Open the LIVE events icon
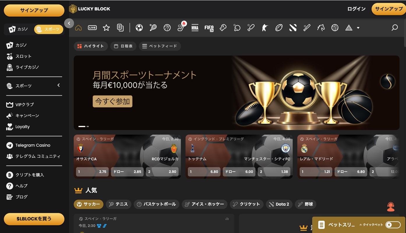 click(92, 28)
